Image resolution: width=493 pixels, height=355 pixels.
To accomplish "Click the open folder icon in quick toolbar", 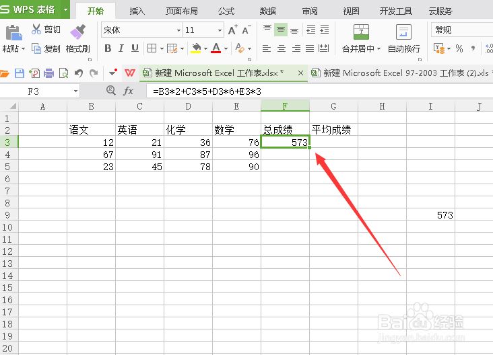I will click(x=5, y=73).
